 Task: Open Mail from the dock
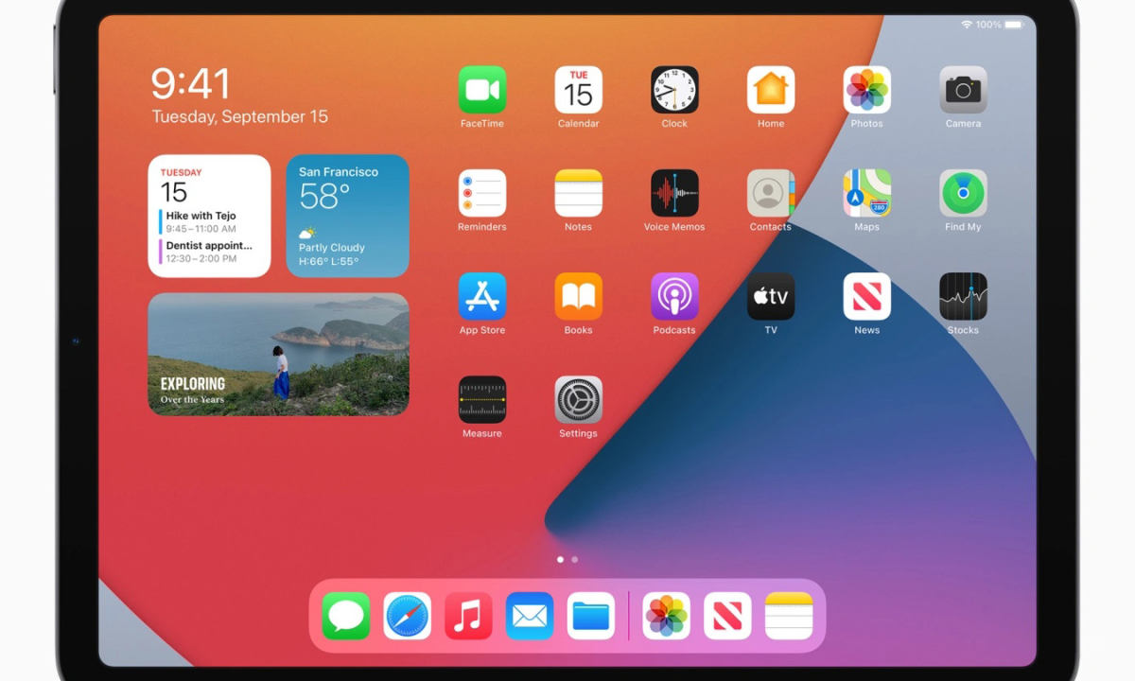(x=530, y=616)
